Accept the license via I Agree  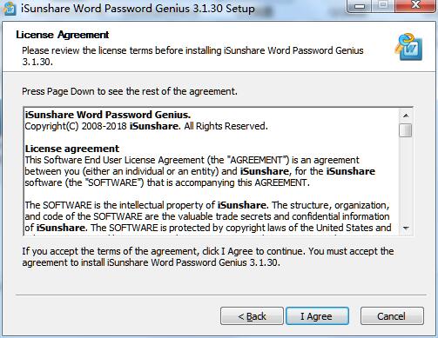(x=317, y=316)
